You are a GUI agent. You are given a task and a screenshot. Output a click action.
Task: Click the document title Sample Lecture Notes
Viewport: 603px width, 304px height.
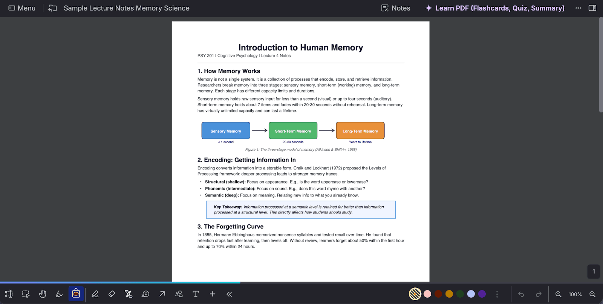click(x=126, y=8)
